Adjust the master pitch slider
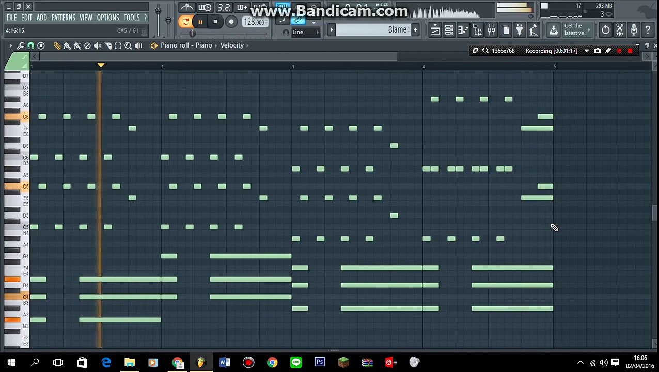The width and height of the screenshot is (659, 372). [168, 21]
